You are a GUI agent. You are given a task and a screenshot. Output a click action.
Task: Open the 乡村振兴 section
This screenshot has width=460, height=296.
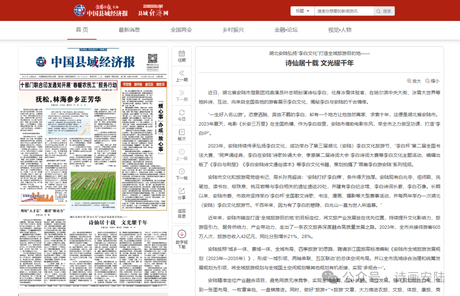coord(233,30)
